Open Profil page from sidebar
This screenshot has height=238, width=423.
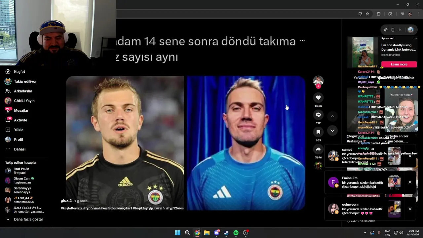pyautogui.click(x=14, y=139)
